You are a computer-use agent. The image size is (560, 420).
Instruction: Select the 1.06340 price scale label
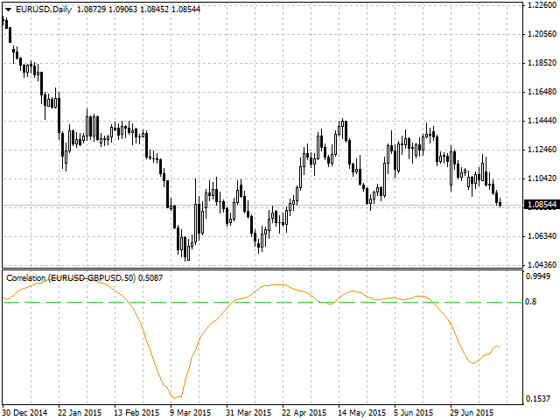(x=542, y=236)
